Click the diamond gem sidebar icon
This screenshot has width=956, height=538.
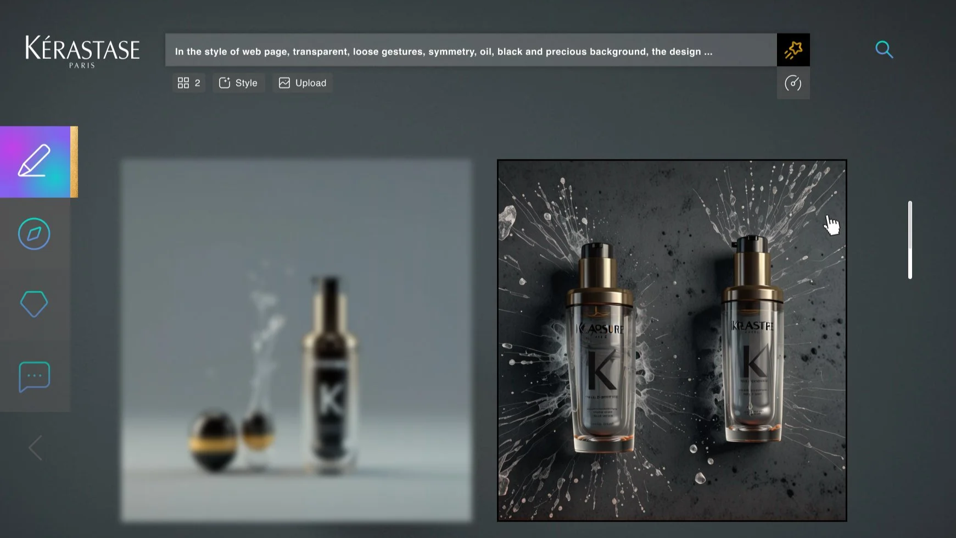click(x=34, y=304)
